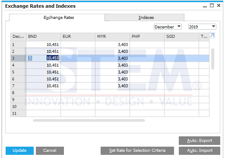225x160 pixels.
Task: Click the Cancel button
Action: (50, 151)
